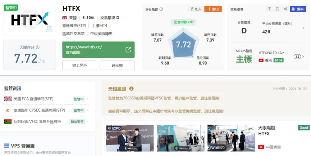The width and height of the screenshot is (311, 156).
Task: Expand the 交易環境 D row arrow
Action: (303, 28)
